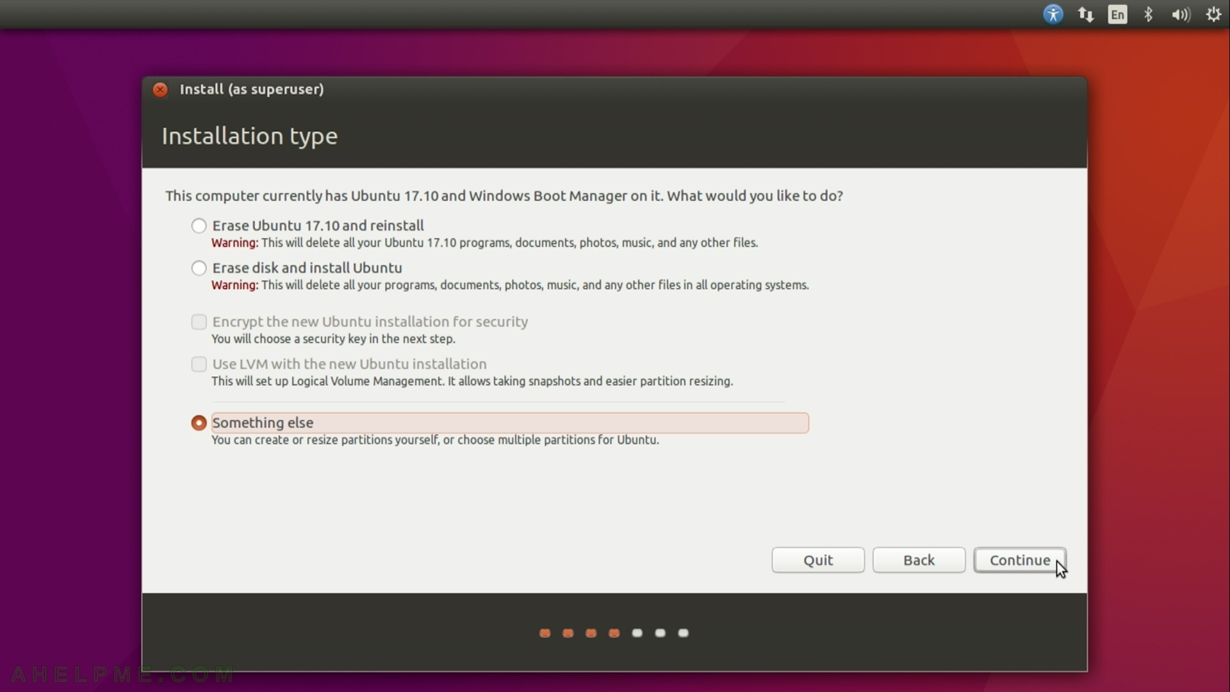Close the Install window

[x=160, y=90]
